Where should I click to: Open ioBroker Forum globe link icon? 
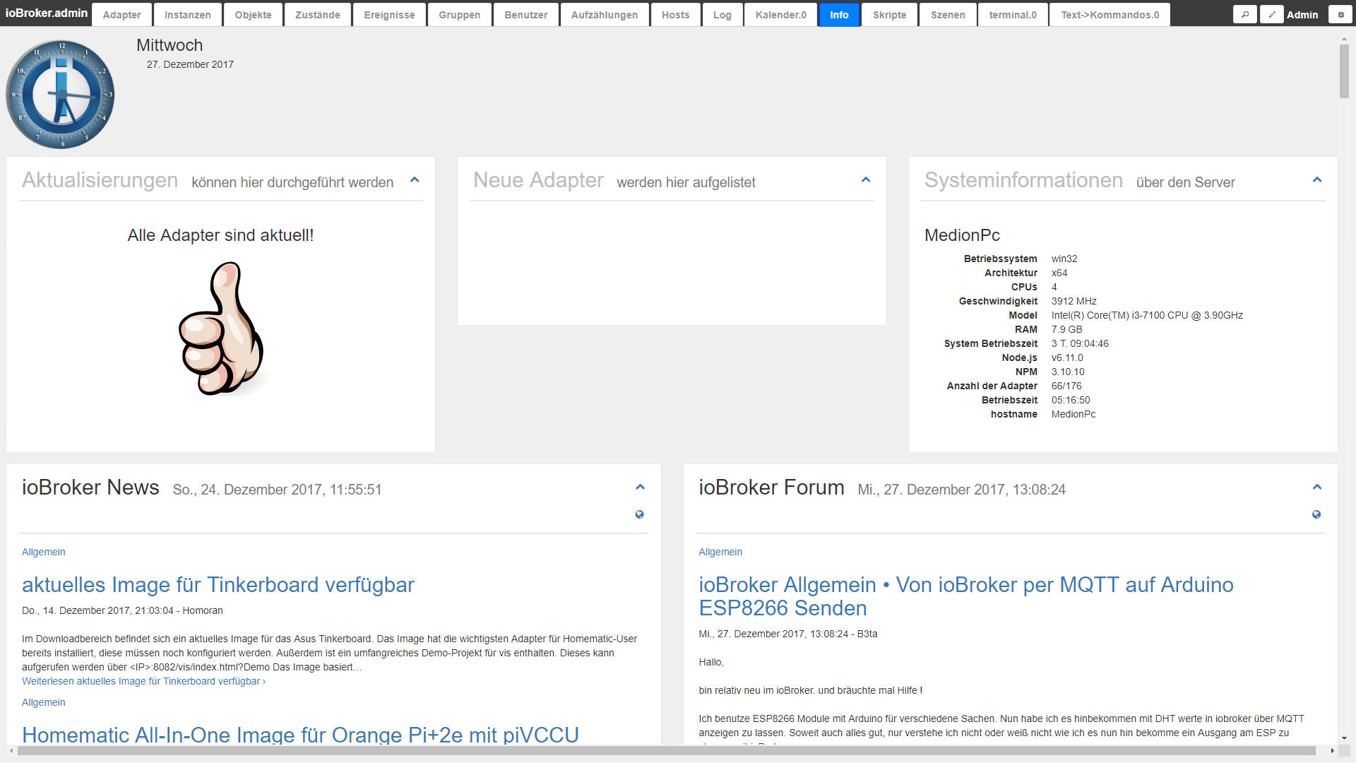[1316, 514]
